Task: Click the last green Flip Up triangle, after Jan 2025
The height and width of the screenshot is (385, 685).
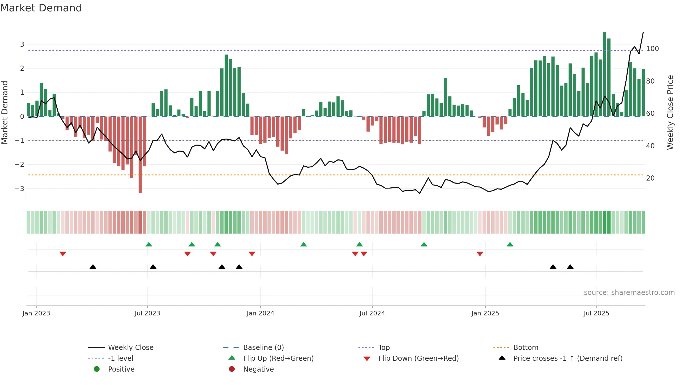Action: pos(510,244)
